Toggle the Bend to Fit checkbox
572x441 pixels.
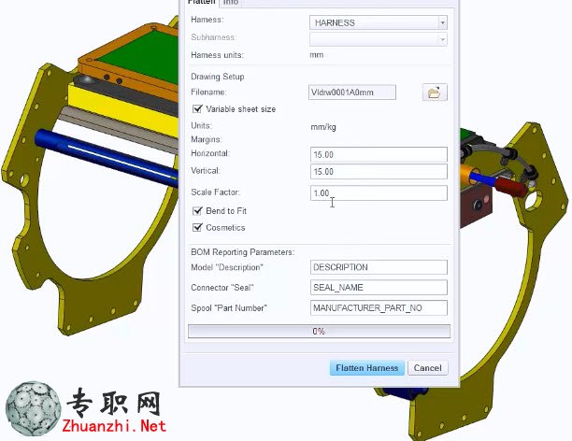point(197,210)
